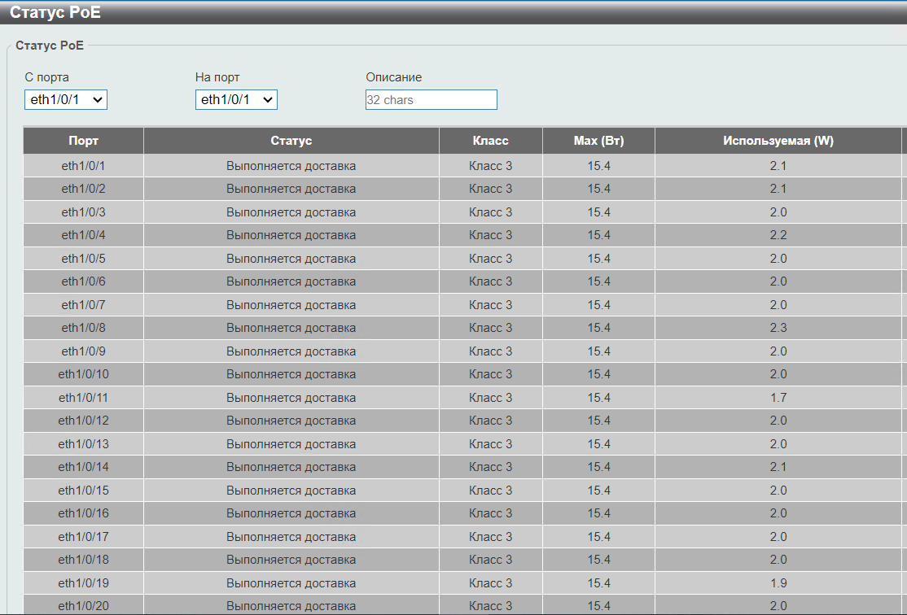Click the eth1/0/19 port cell
Image resolution: width=907 pixels, height=615 pixels.
[84, 583]
